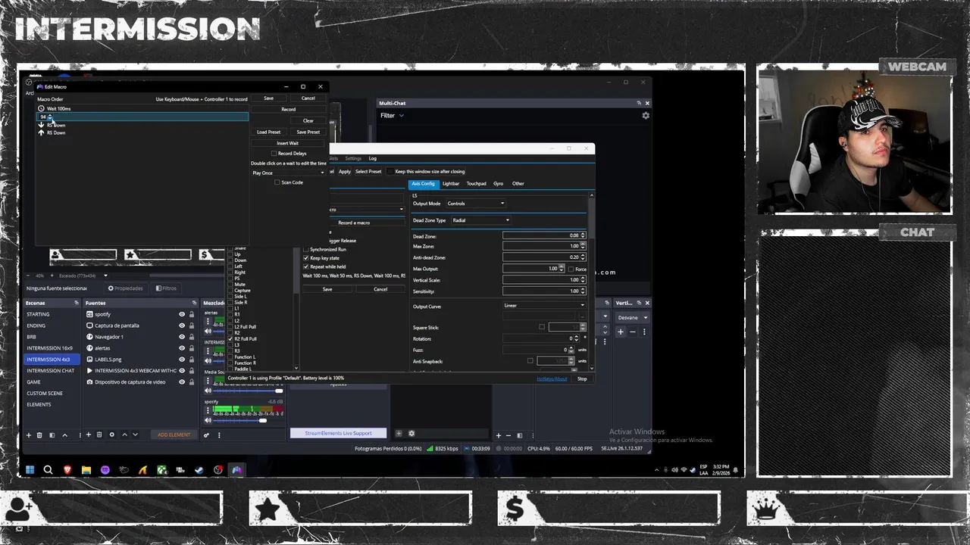Screen dimensions: 970x545
Task: Hide the Dispositivo de captura de video source
Action: [x=182, y=382]
